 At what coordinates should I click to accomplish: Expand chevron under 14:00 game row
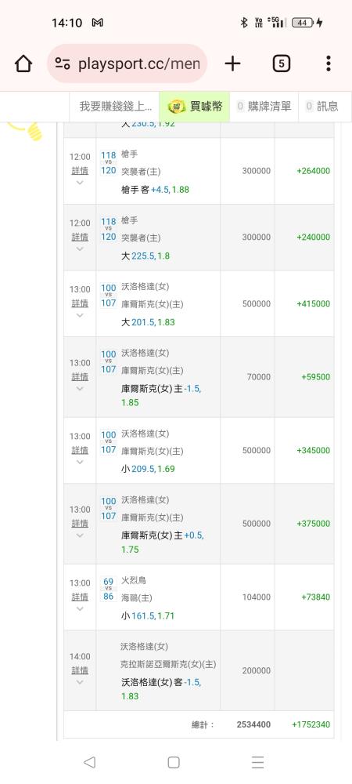point(80,682)
